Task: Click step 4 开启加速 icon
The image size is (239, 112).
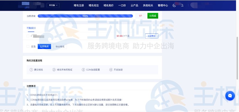Action: tap(111, 70)
